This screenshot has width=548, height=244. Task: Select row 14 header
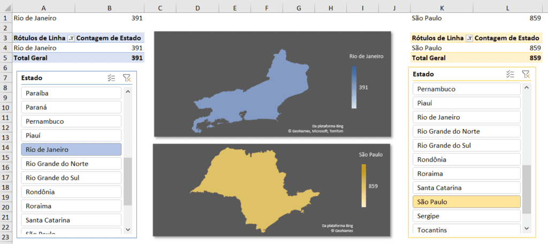[6, 147]
